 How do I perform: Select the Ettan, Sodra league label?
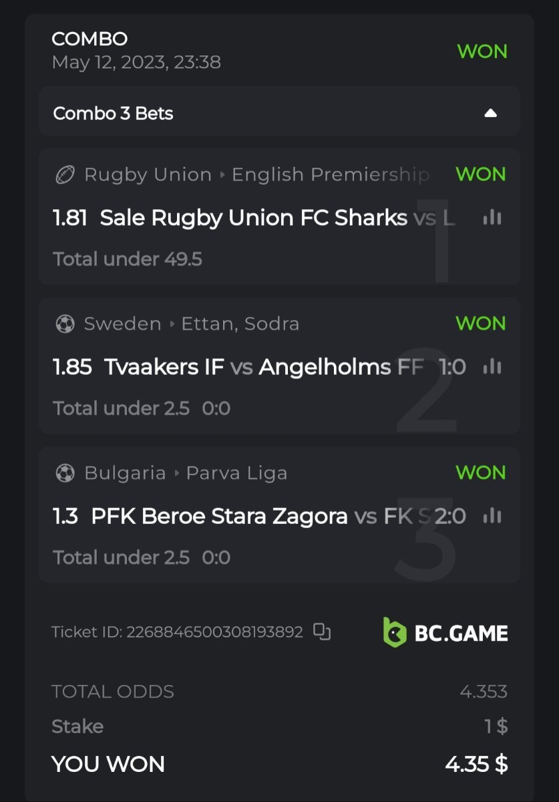(x=241, y=324)
